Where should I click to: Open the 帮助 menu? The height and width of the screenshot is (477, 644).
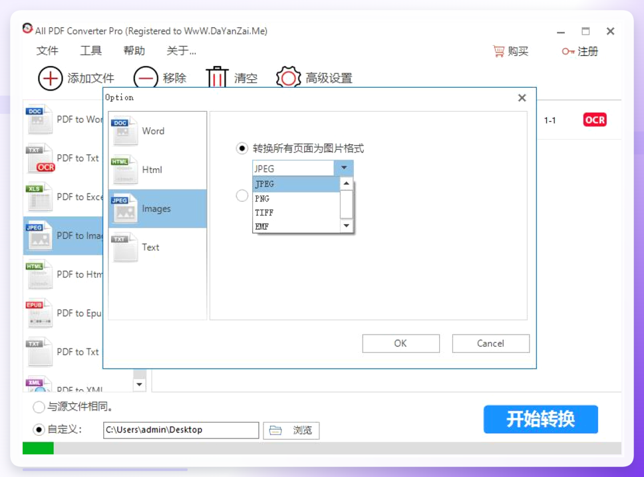pos(134,51)
